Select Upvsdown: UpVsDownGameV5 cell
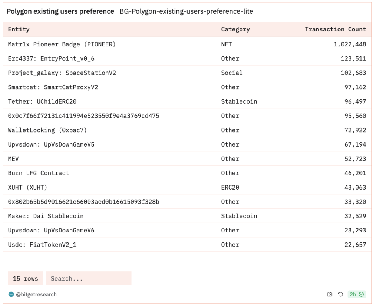Screen dimensions: 373x305 51,144
